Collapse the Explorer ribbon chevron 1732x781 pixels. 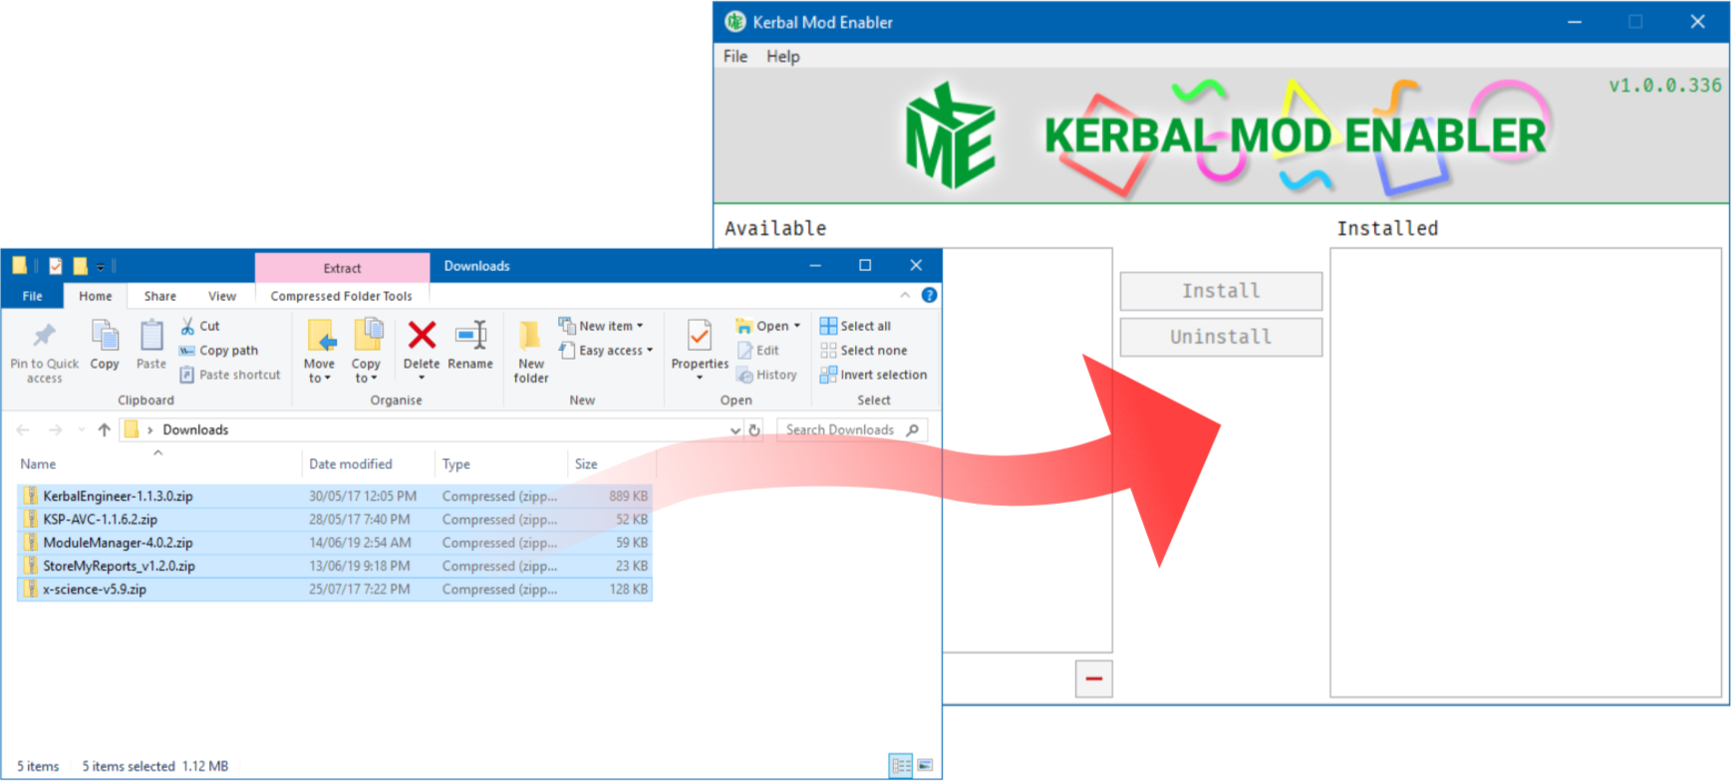(x=905, y=295)
